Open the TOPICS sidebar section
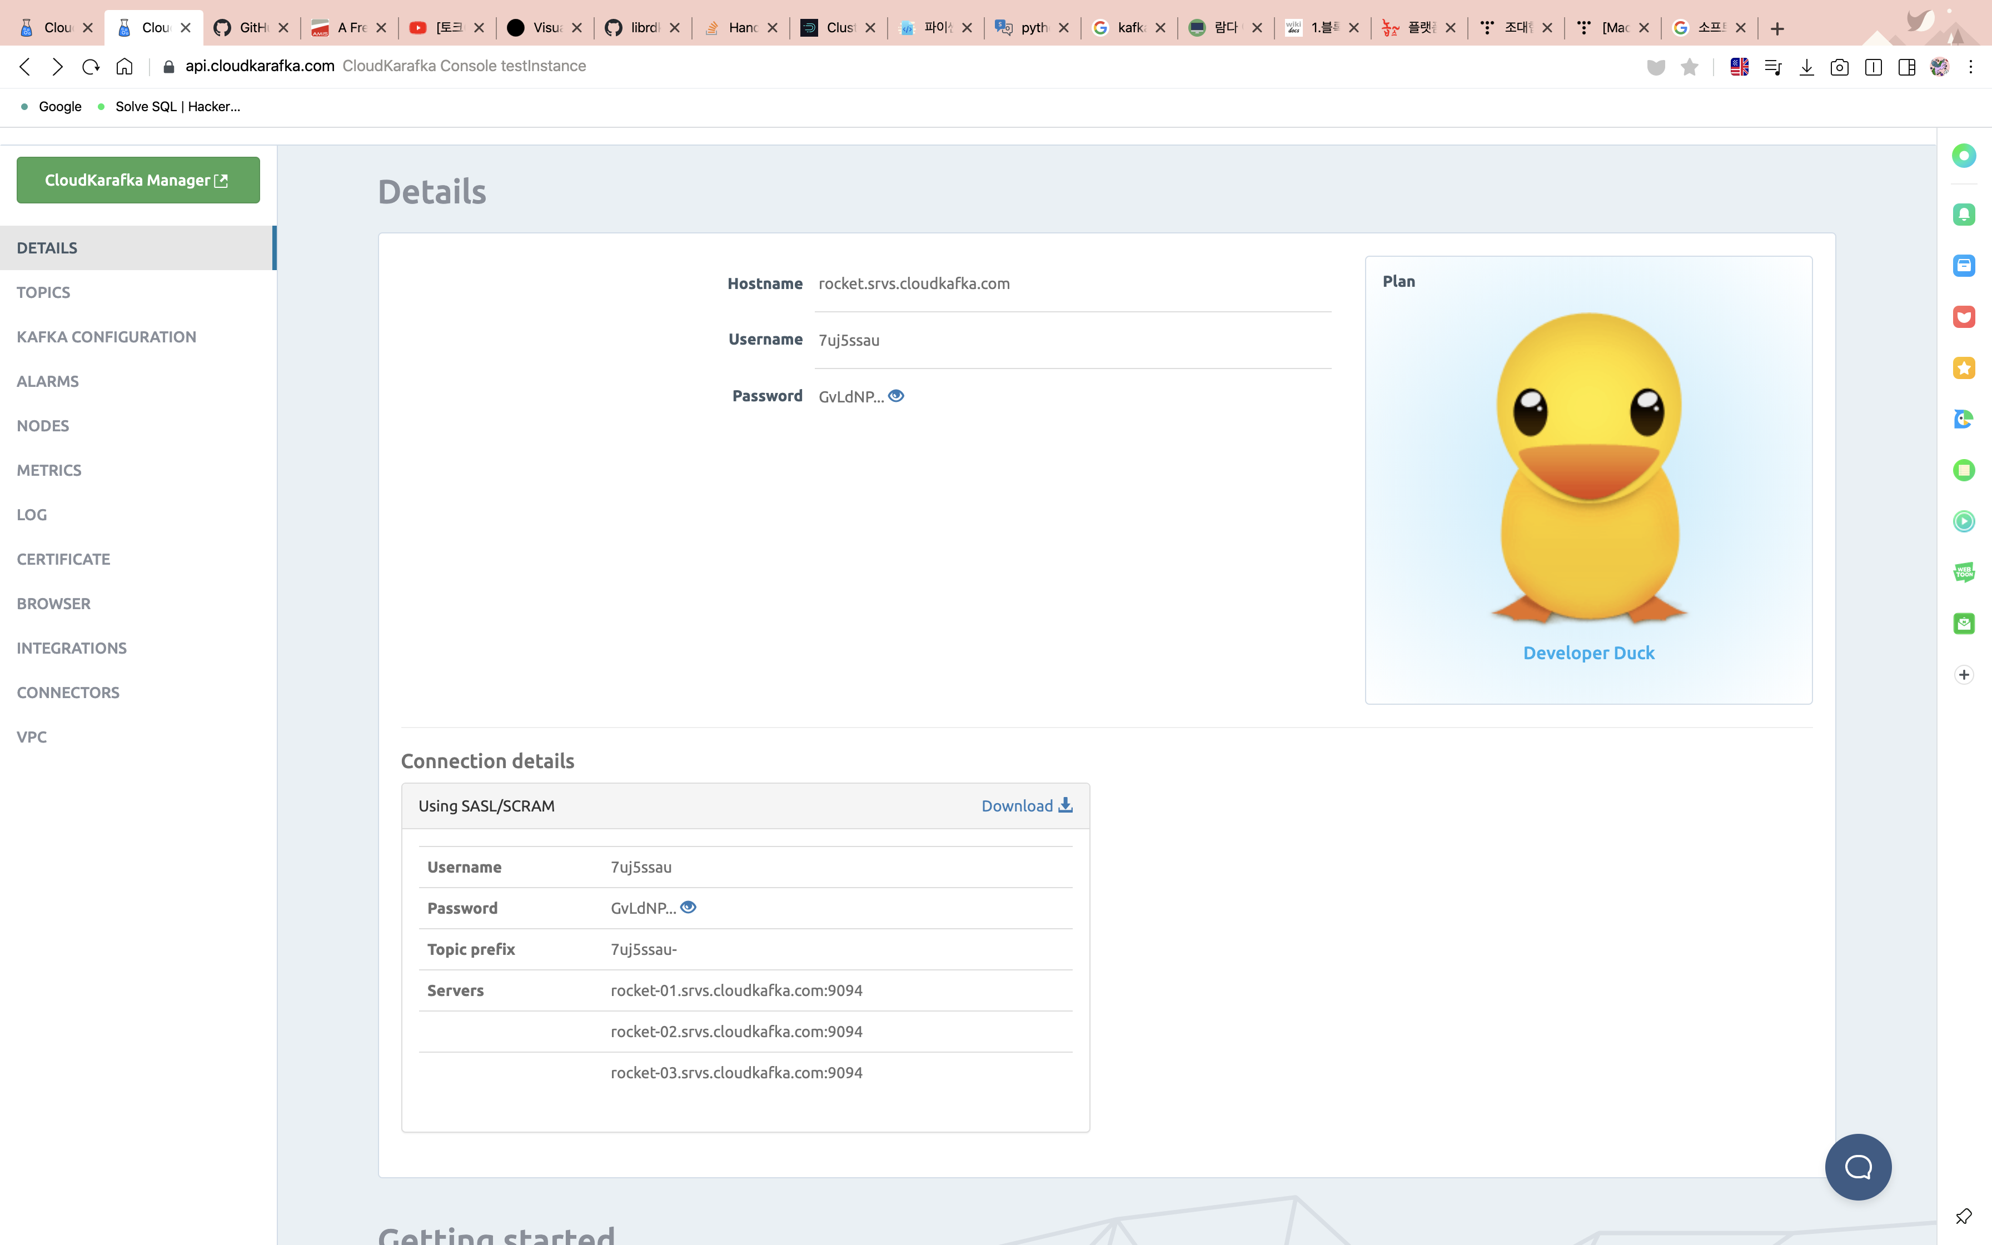This screenshot has width=1992, height=1245. (x=43, y=292)
